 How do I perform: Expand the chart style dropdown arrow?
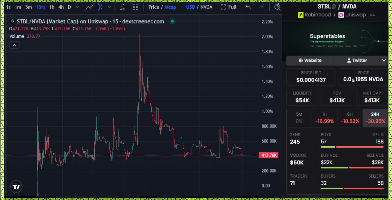click(109, 7)
